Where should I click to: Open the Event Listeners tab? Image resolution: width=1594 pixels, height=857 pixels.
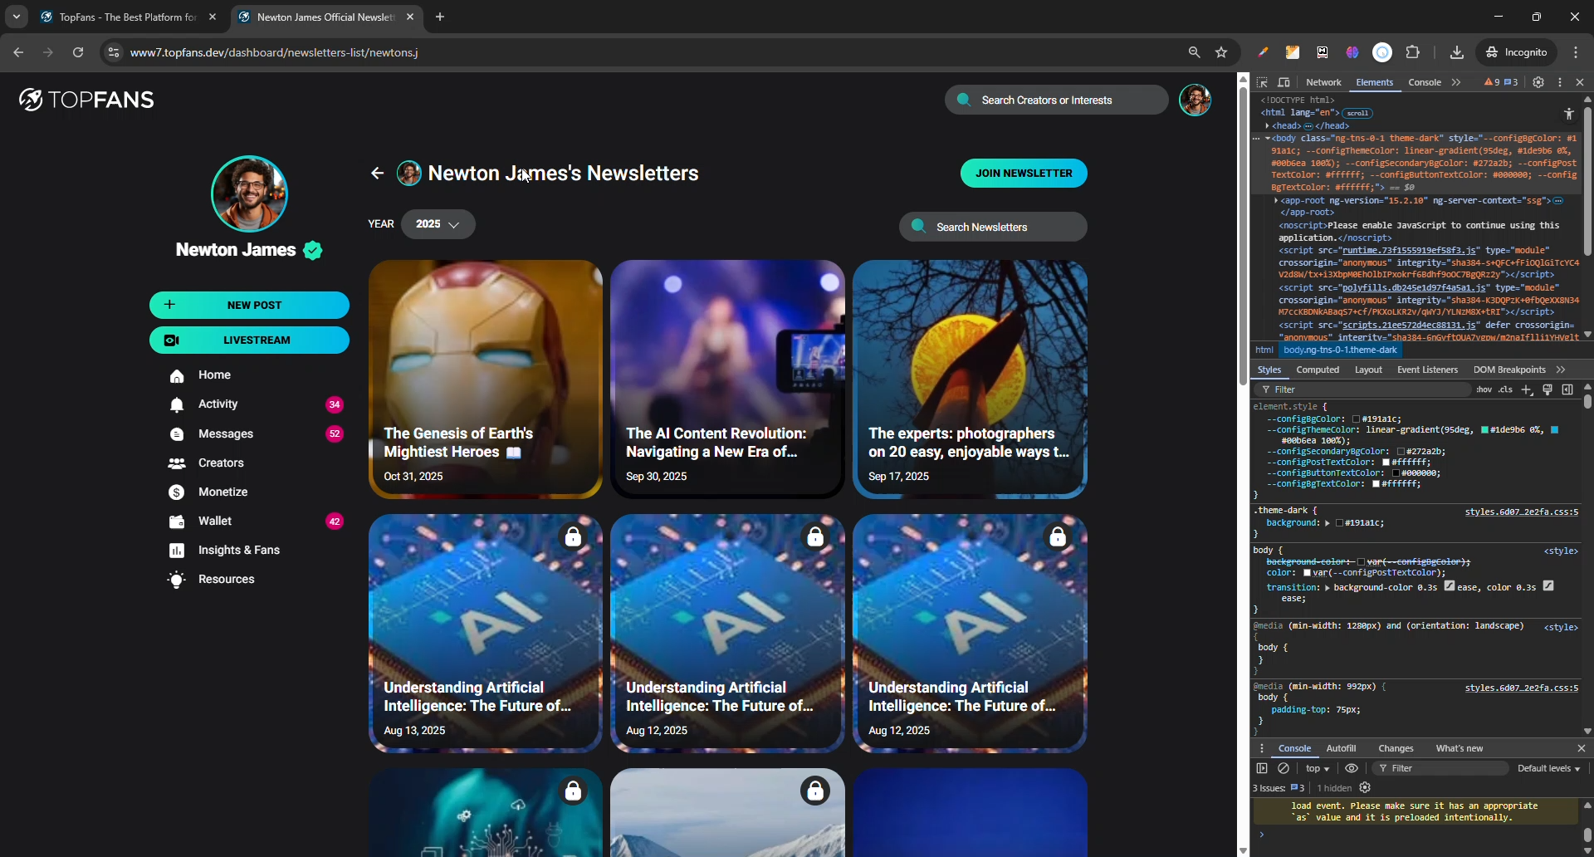tap(1427, 370)
